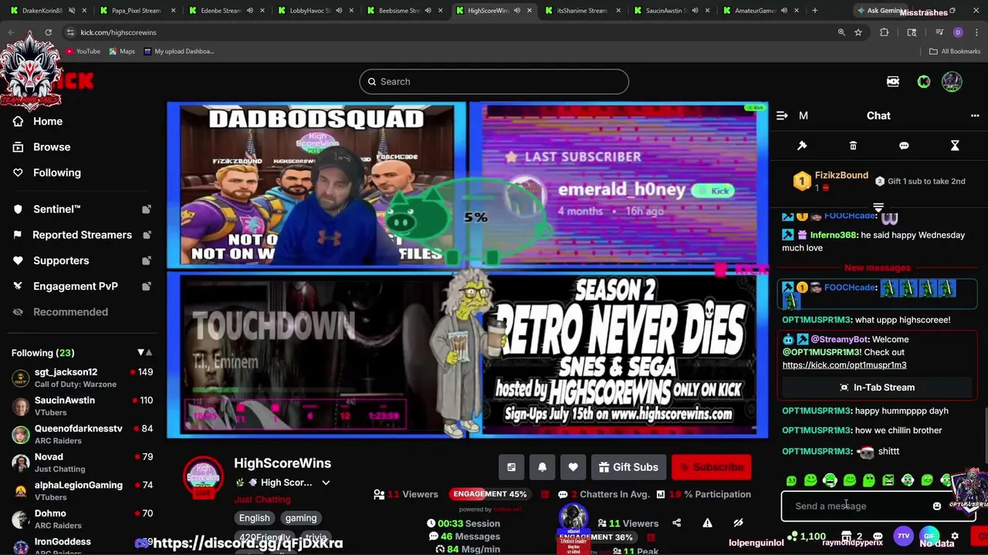The height and width of the screenshot is (555, 988).
Task: Click the share icon under the stream
Action: tap(677, 523)
